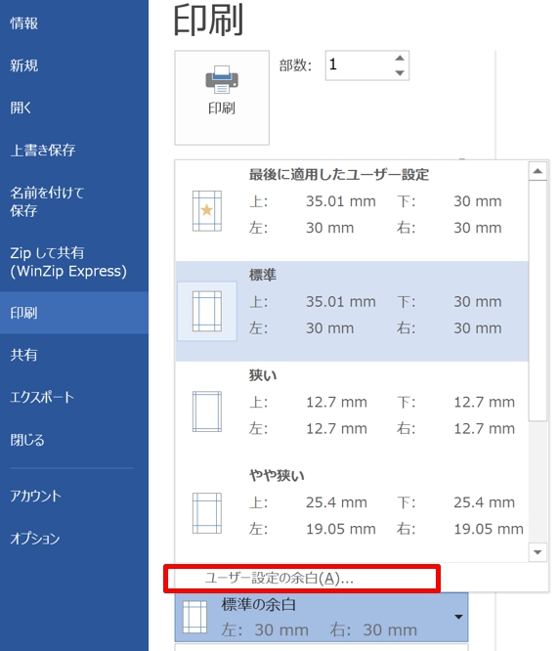Click Zip して共有 (WinZip Express)
Screen dimensions: 559x651
click(68, 262)
